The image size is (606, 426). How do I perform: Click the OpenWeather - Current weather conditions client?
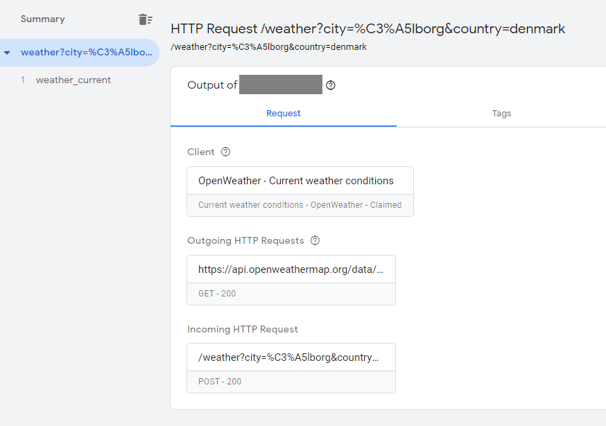(x=300, y=180)
